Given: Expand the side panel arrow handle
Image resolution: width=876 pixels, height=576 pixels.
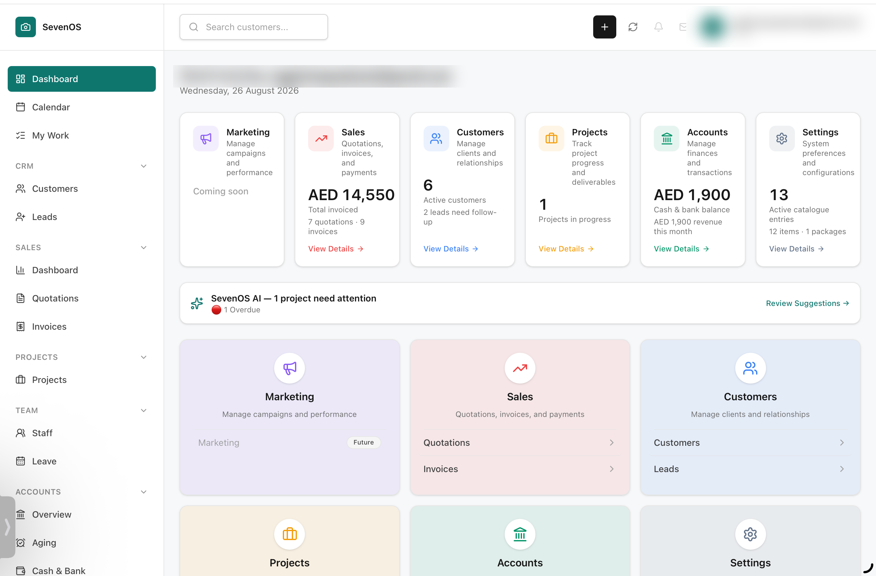Looking at the screenshot, I should tap(7, 527).
